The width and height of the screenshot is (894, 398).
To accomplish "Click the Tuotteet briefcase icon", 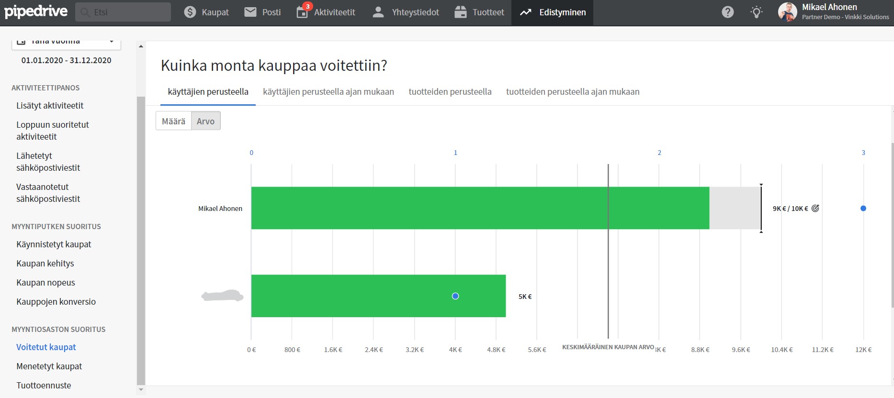I will (461, 12).
